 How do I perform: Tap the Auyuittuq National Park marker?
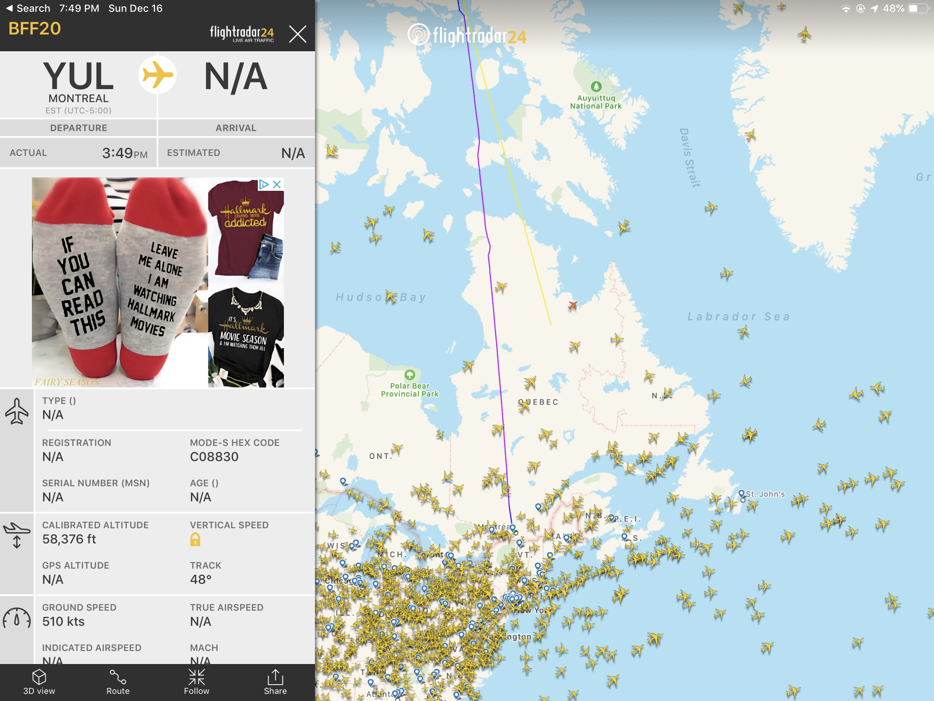596,87
